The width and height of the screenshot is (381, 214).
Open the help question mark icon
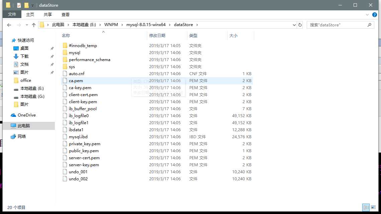click(x=374, y=15)
